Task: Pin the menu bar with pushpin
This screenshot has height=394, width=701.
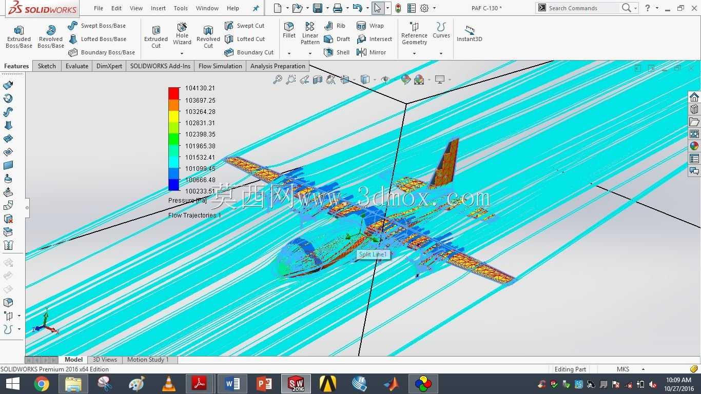Action: click(x=256, y=8)
